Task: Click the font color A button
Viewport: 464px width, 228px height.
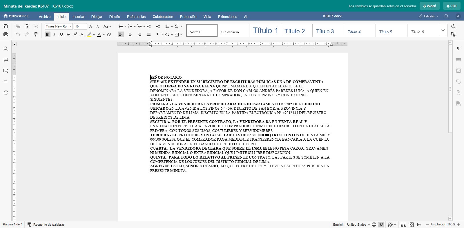Action: pos(99,34)
